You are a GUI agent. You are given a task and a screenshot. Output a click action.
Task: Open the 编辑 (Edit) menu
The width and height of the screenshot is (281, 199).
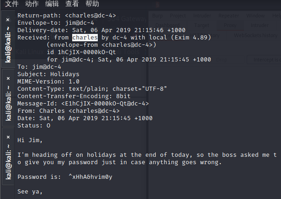tap(52, 4)
